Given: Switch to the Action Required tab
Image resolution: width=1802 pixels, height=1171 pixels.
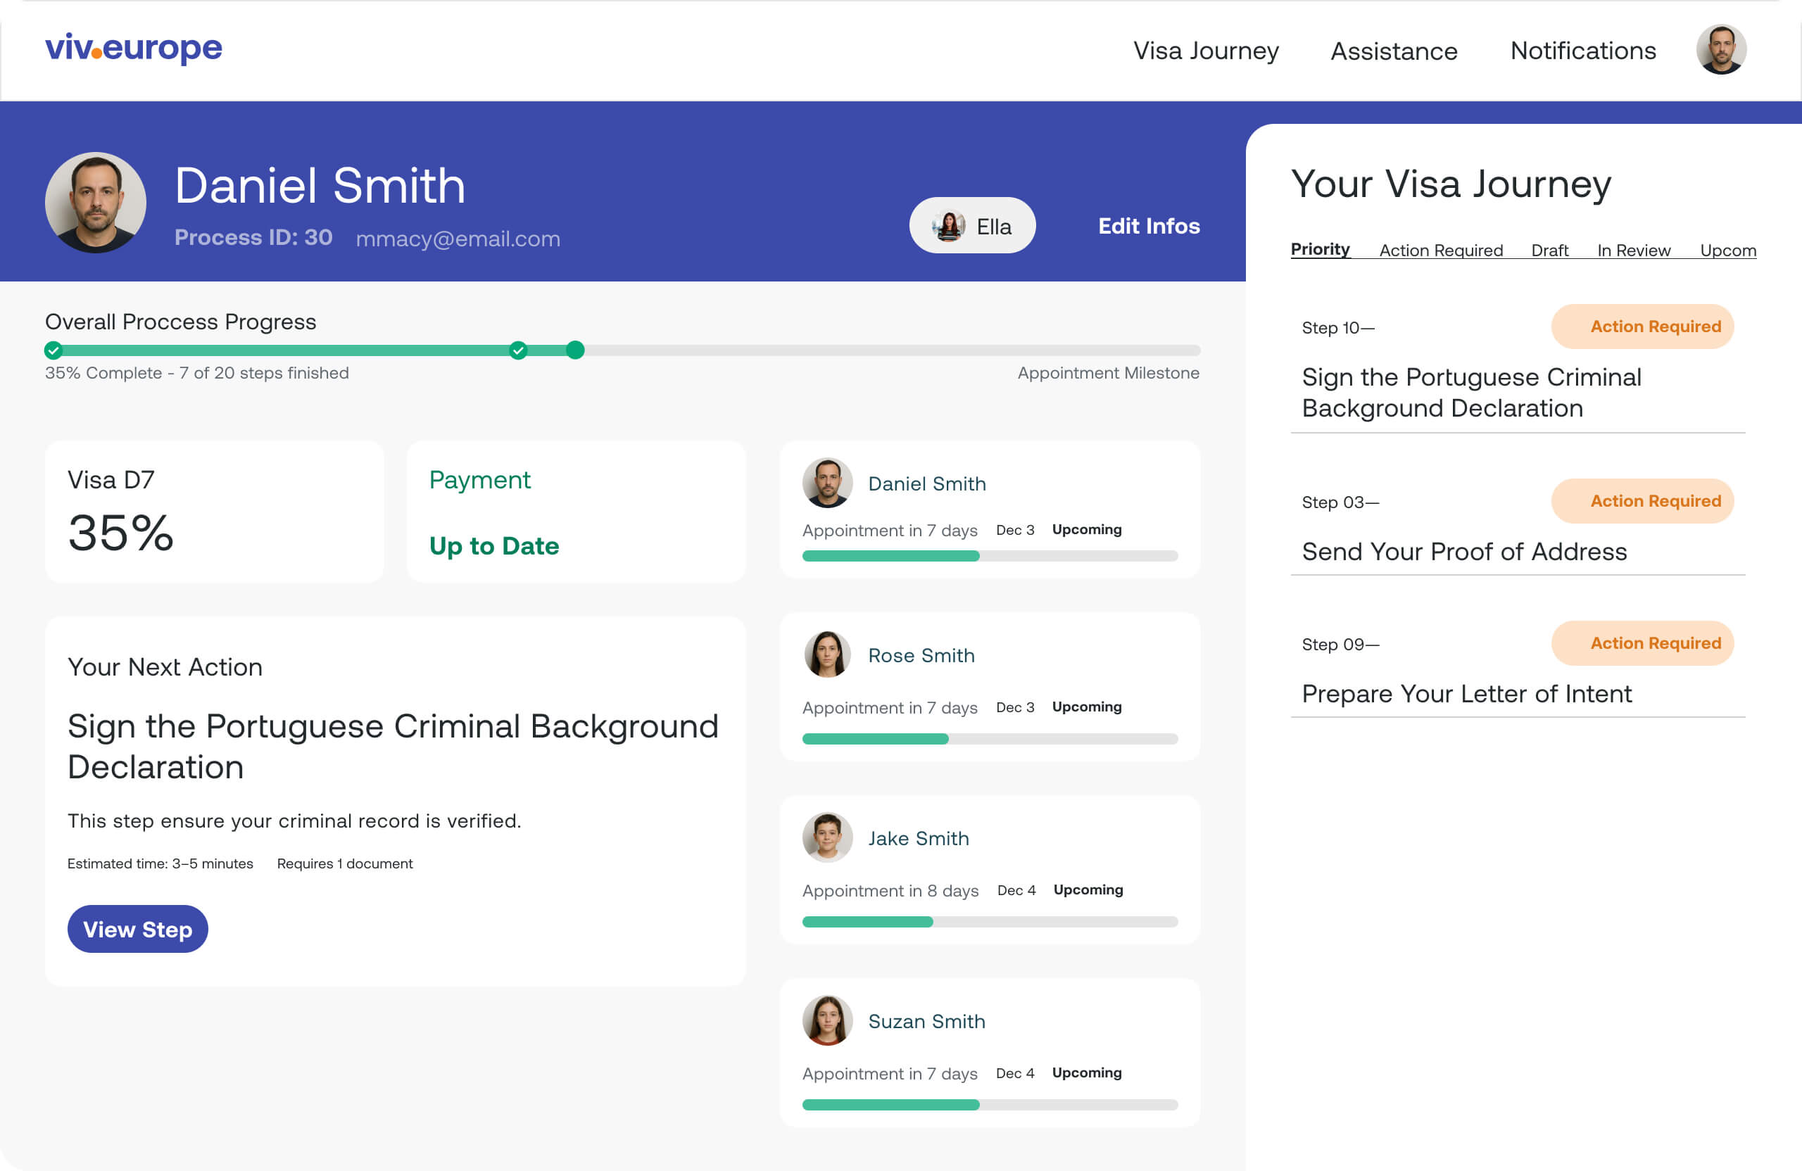Looking at the screenshot, I should (1441, 251).
